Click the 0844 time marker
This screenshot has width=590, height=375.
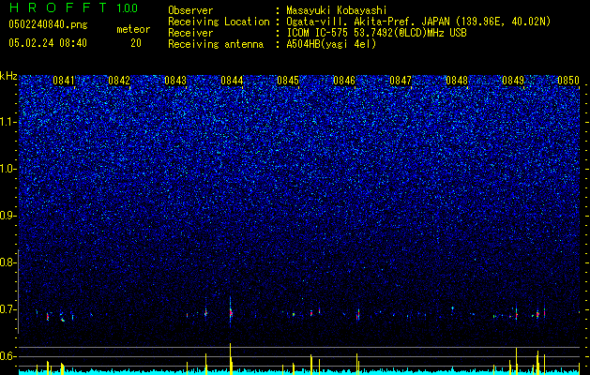(232, 81)
